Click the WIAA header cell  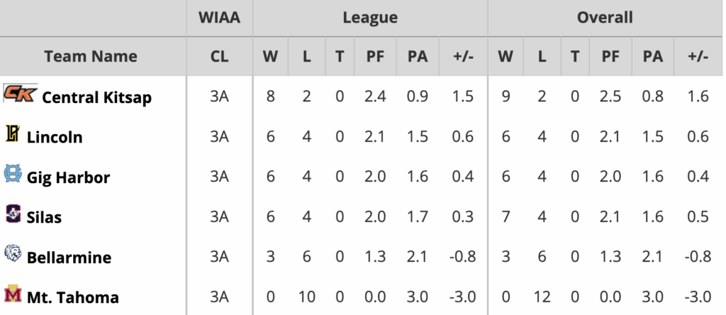(x=220, y=18)
